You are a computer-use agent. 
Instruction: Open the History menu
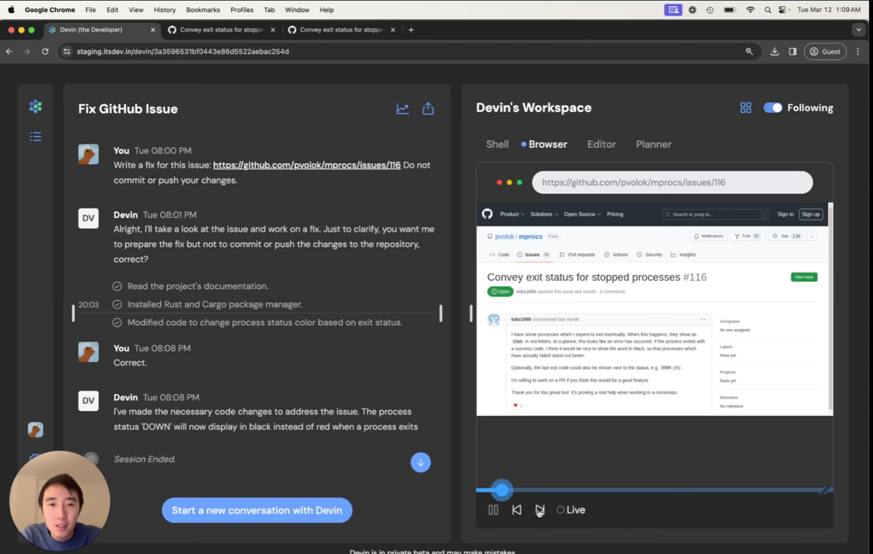click(x=165, y=10)
